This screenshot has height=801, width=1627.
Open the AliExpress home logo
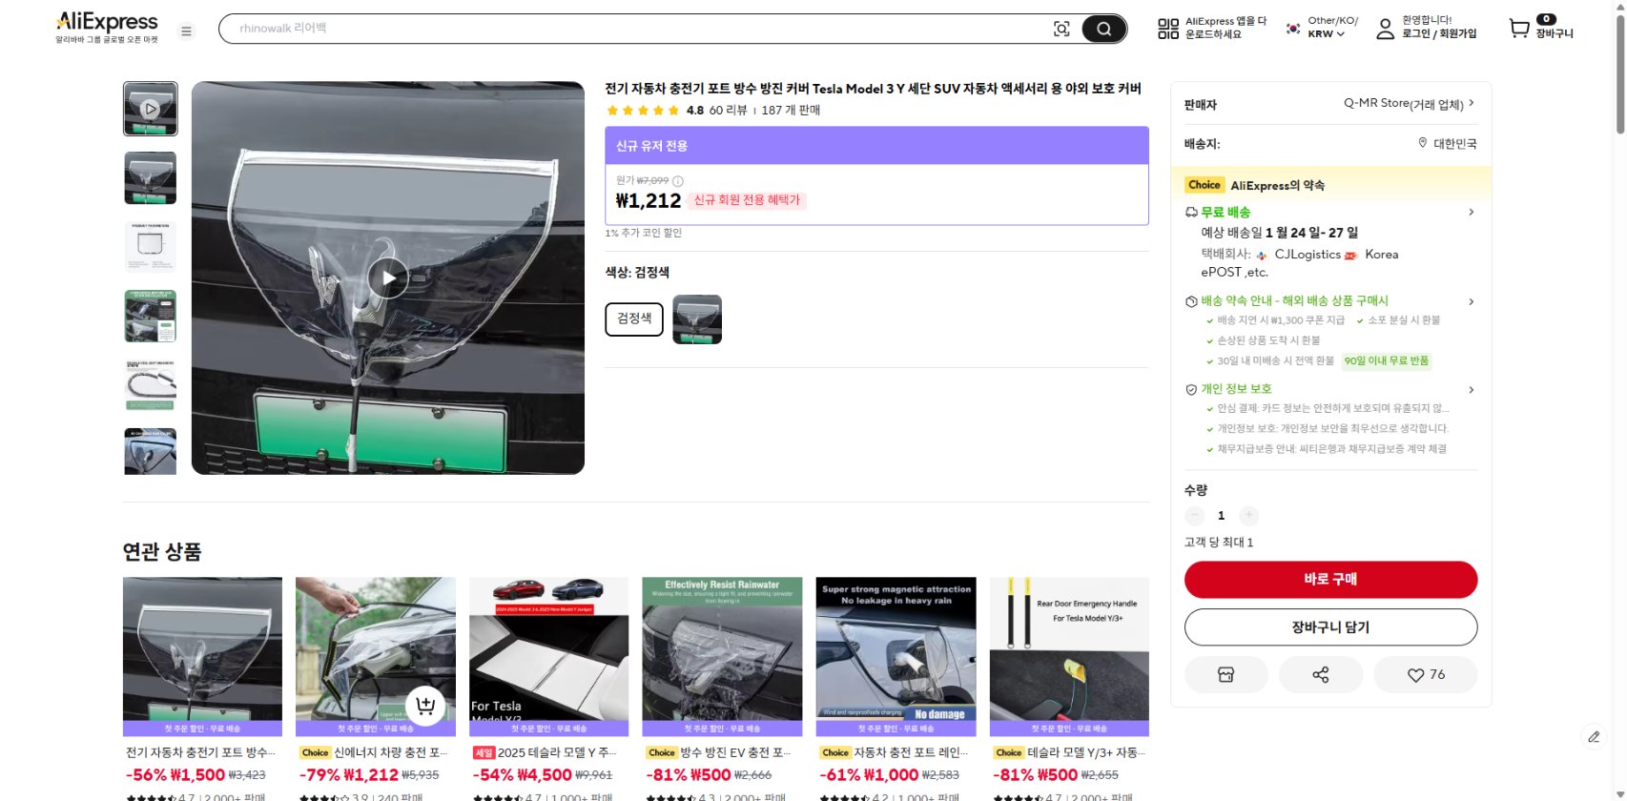click(x=107, y=28)
